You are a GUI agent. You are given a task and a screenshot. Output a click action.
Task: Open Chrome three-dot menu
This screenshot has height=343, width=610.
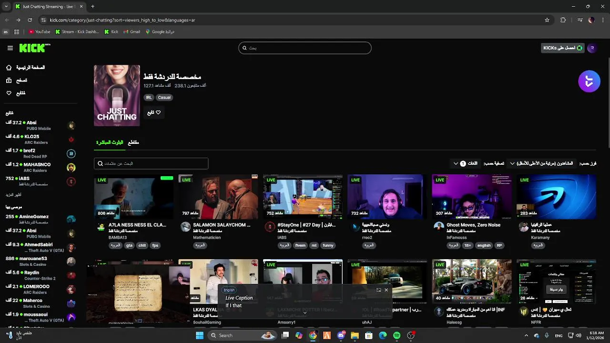point(603,20)
